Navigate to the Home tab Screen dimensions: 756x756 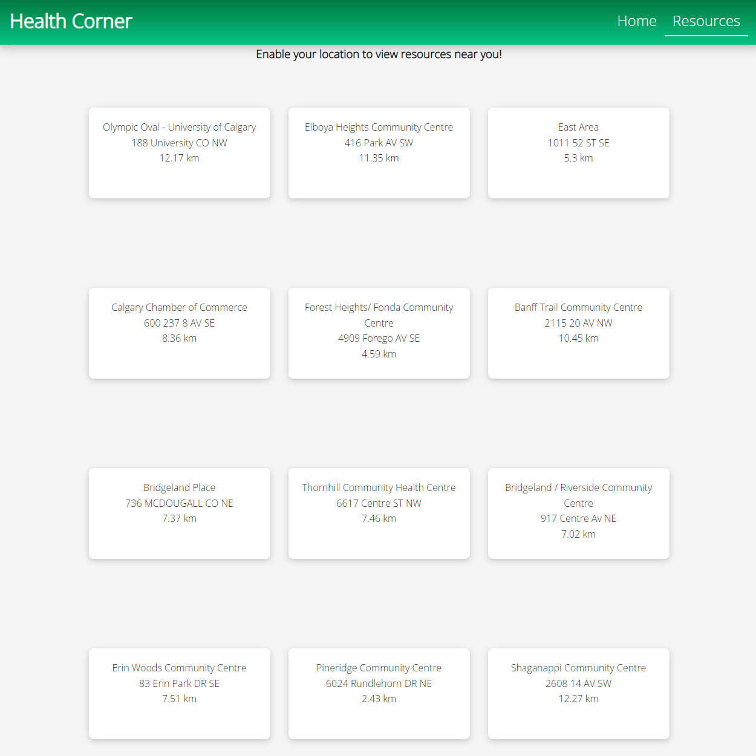(636, 21)
